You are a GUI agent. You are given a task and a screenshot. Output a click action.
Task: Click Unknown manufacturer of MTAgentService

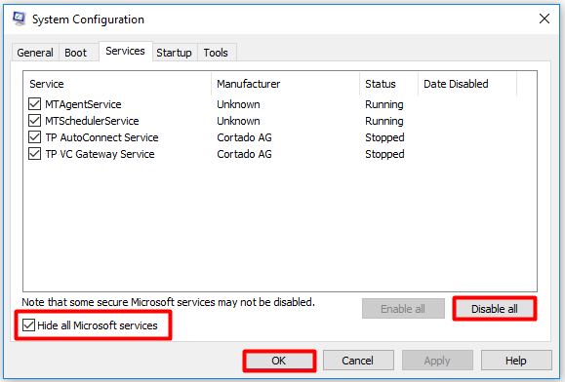(238, 104)
